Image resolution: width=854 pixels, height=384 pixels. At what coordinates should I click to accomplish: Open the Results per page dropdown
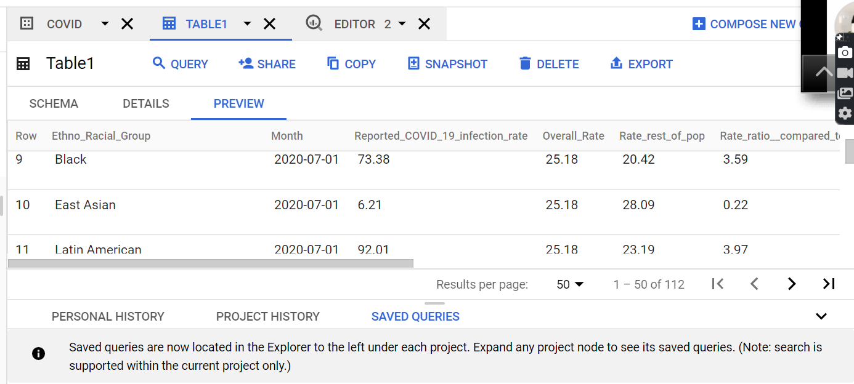[571, 284]
